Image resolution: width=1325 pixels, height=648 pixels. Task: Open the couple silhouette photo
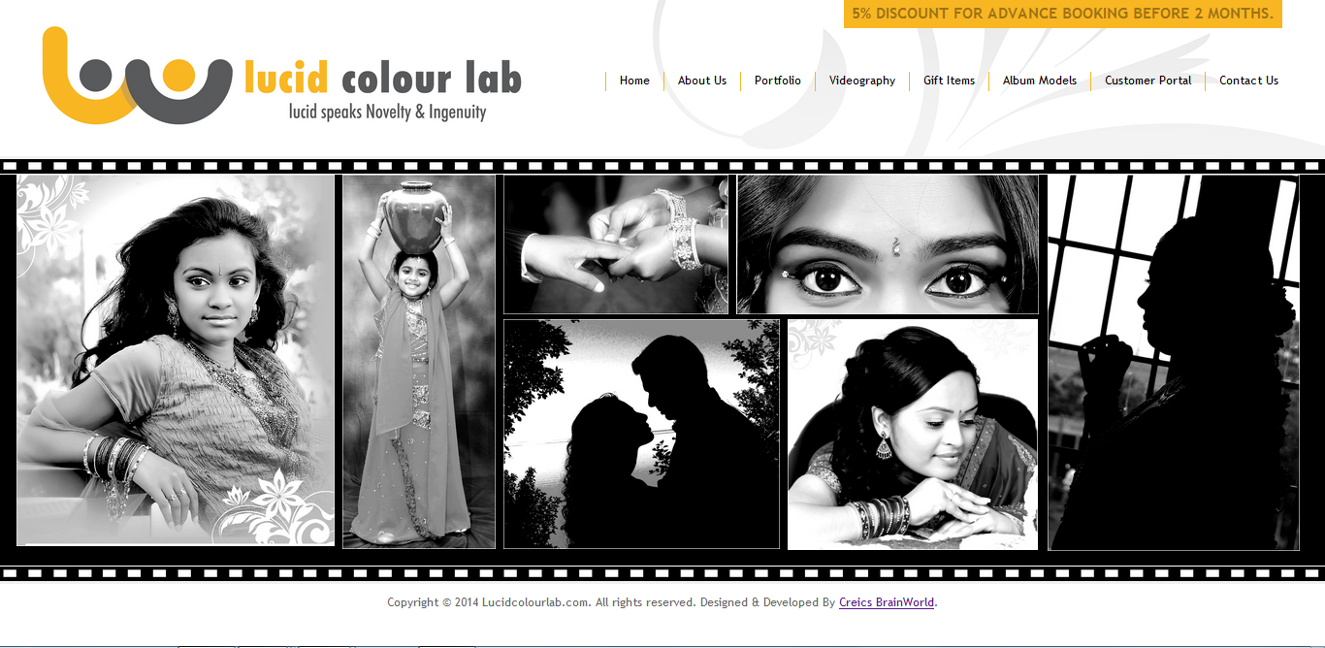[641, 434]
